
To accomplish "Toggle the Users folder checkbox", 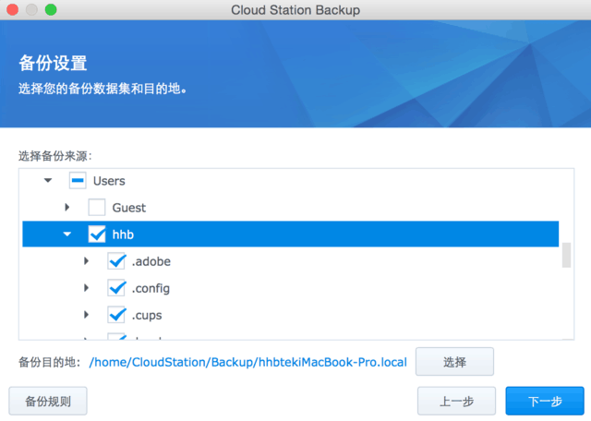I will [x=78, y=181].
